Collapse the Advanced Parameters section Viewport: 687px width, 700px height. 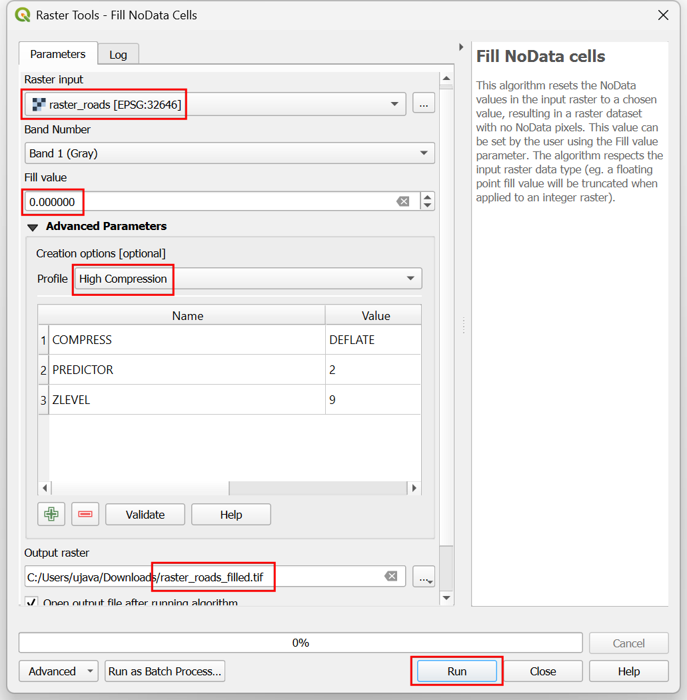click(33, 227)
